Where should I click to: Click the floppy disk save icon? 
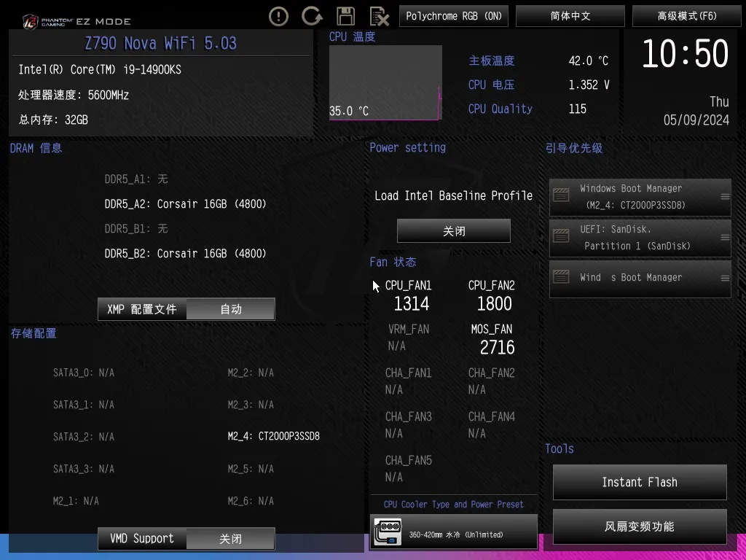[x=345, y=16]
